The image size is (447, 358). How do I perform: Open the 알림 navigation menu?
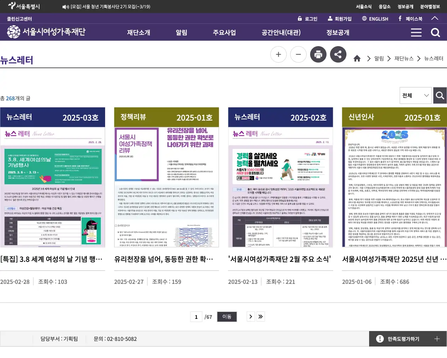coord(181,32)
